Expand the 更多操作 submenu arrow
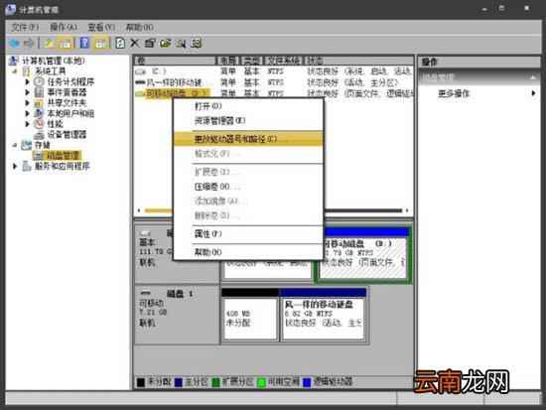The image size is (546, 410). 533,93
